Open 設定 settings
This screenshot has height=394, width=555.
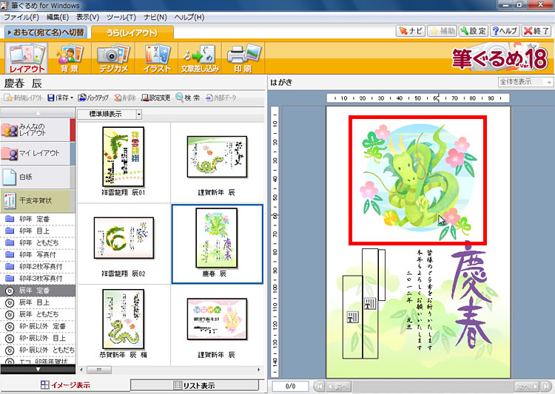(474, 31)
